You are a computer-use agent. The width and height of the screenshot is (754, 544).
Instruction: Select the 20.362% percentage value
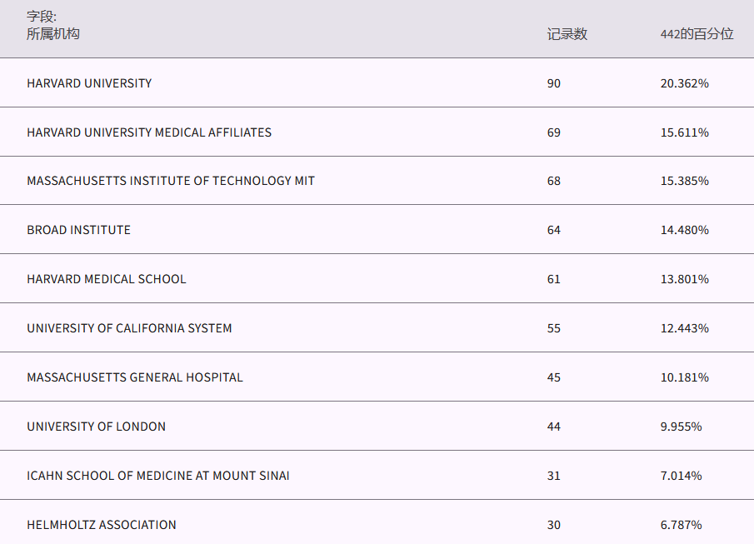pyautogui.click(x=685, y=83)
